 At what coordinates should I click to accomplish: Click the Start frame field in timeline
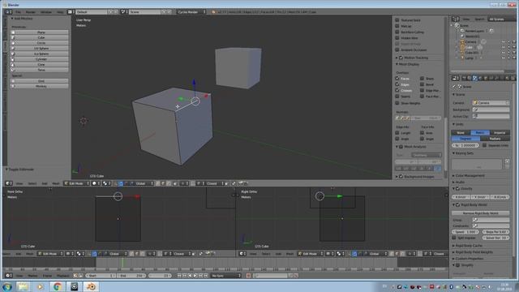tap(101, 276)
